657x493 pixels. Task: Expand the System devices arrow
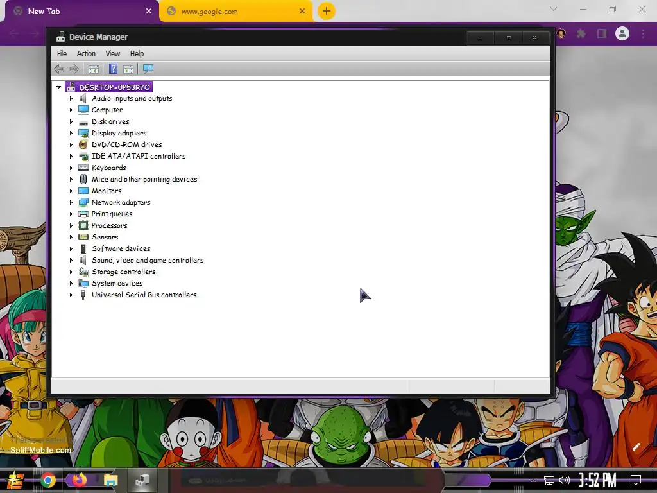point(71,283)
